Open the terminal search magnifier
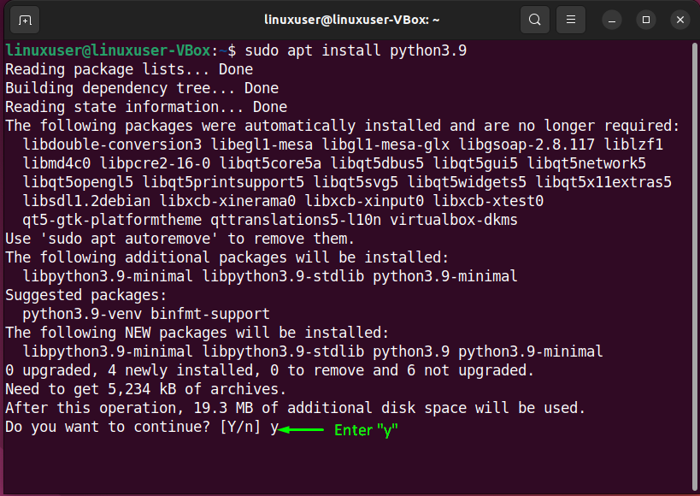 click(535, 19)
